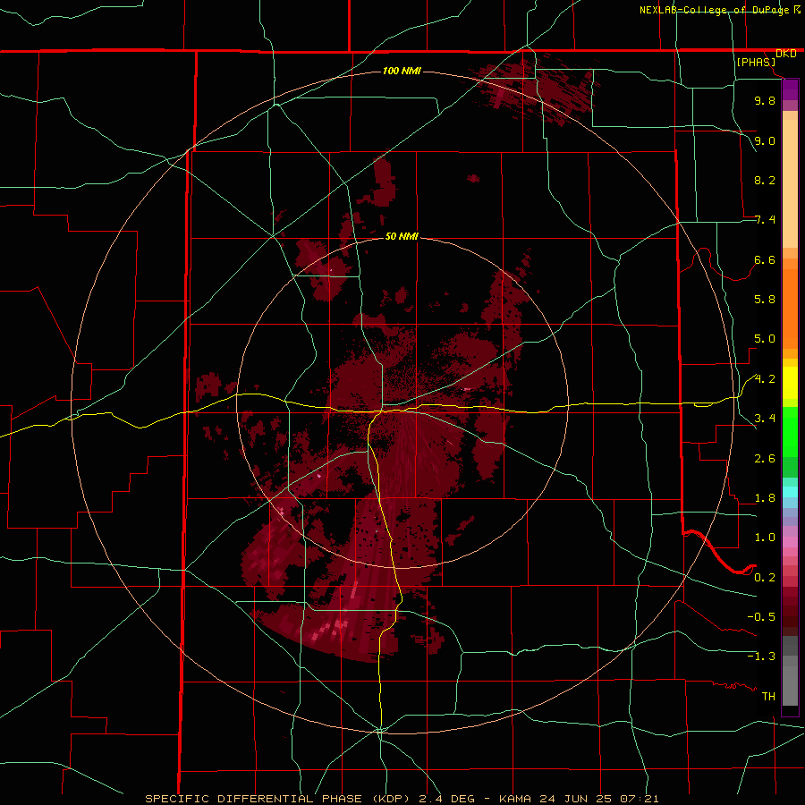
Task: Click the pink segment of the color bar
Action: pos(790,542)
